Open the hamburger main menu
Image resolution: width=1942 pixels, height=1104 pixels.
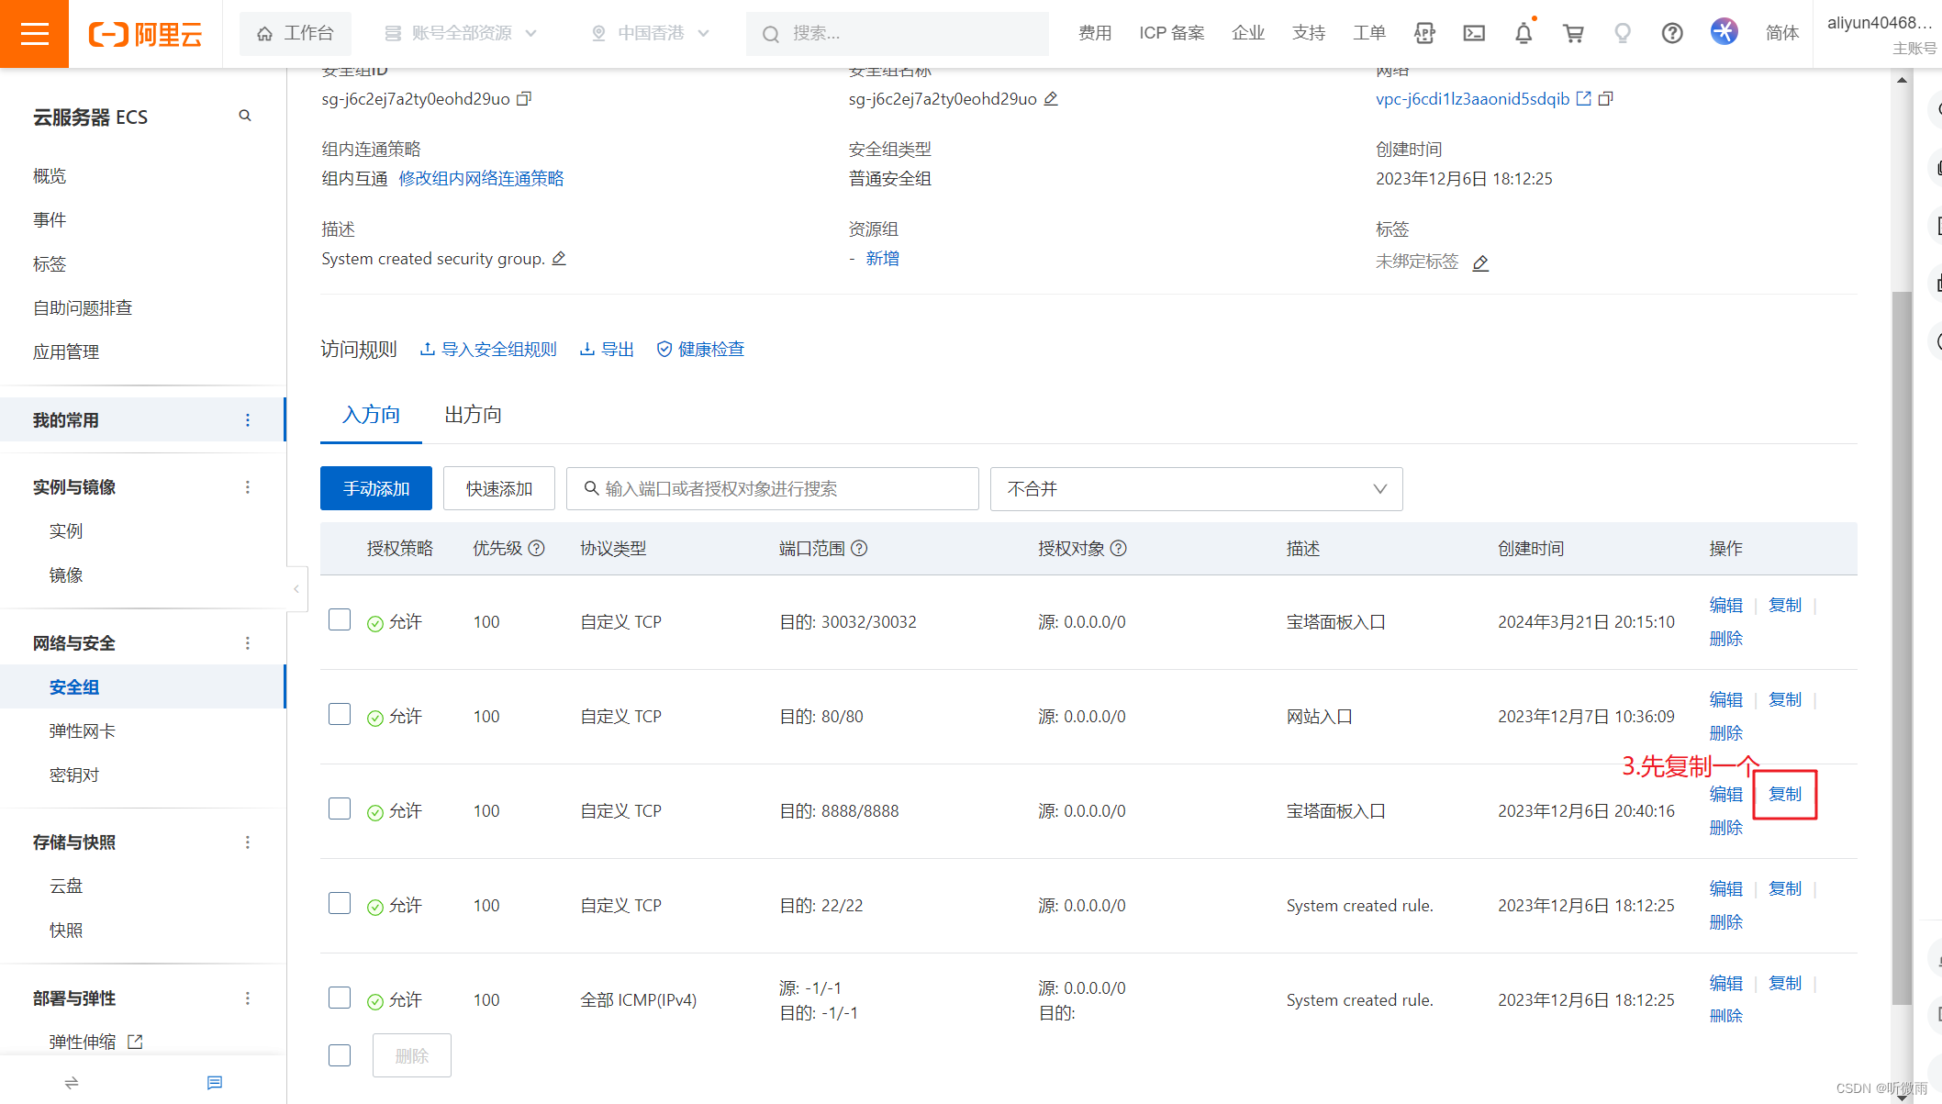[x=34, y=34]
